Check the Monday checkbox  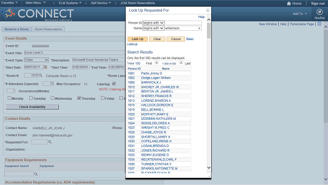tap(9, 98)
